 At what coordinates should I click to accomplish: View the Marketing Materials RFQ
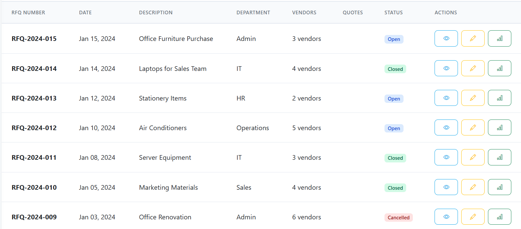[446, 187]
